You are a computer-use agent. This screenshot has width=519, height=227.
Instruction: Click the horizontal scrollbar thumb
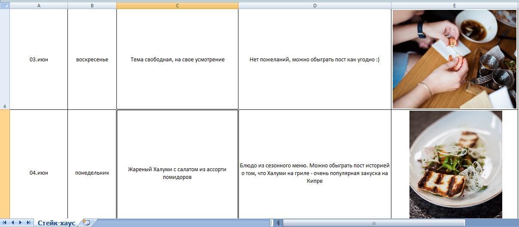pyautogui.click(x=374, y=223)
